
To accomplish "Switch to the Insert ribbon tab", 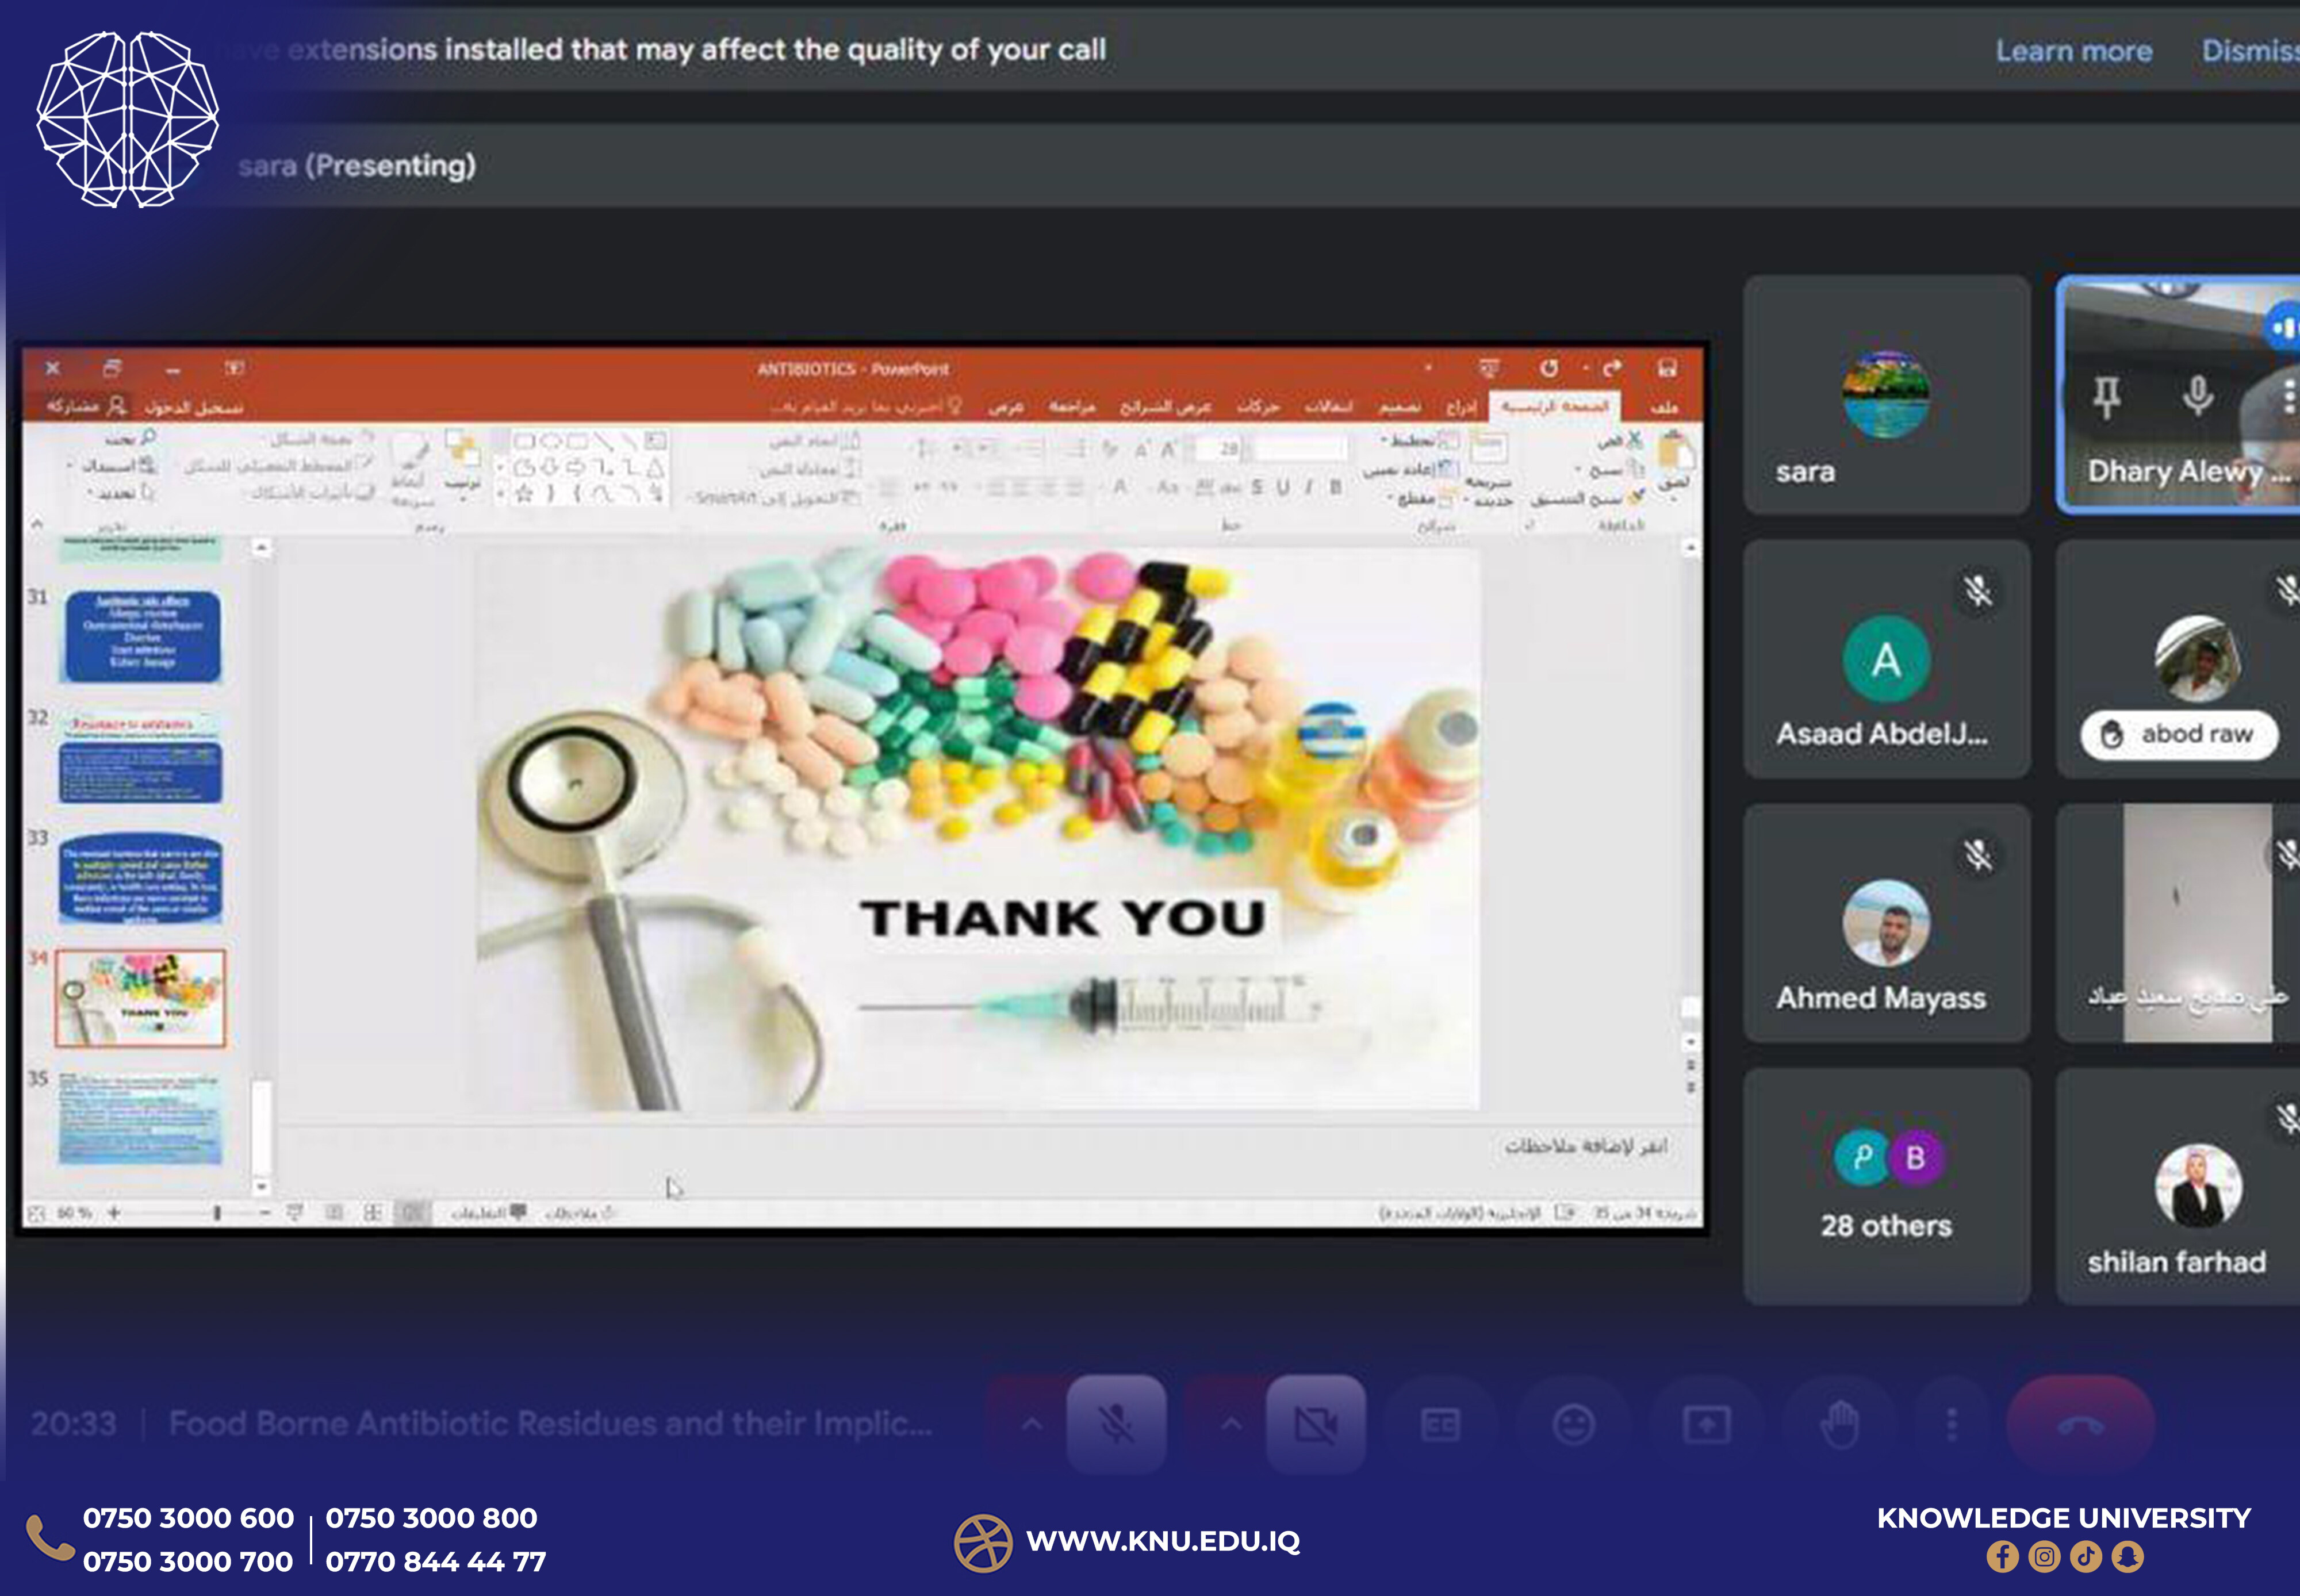I will click(1461, 407).
